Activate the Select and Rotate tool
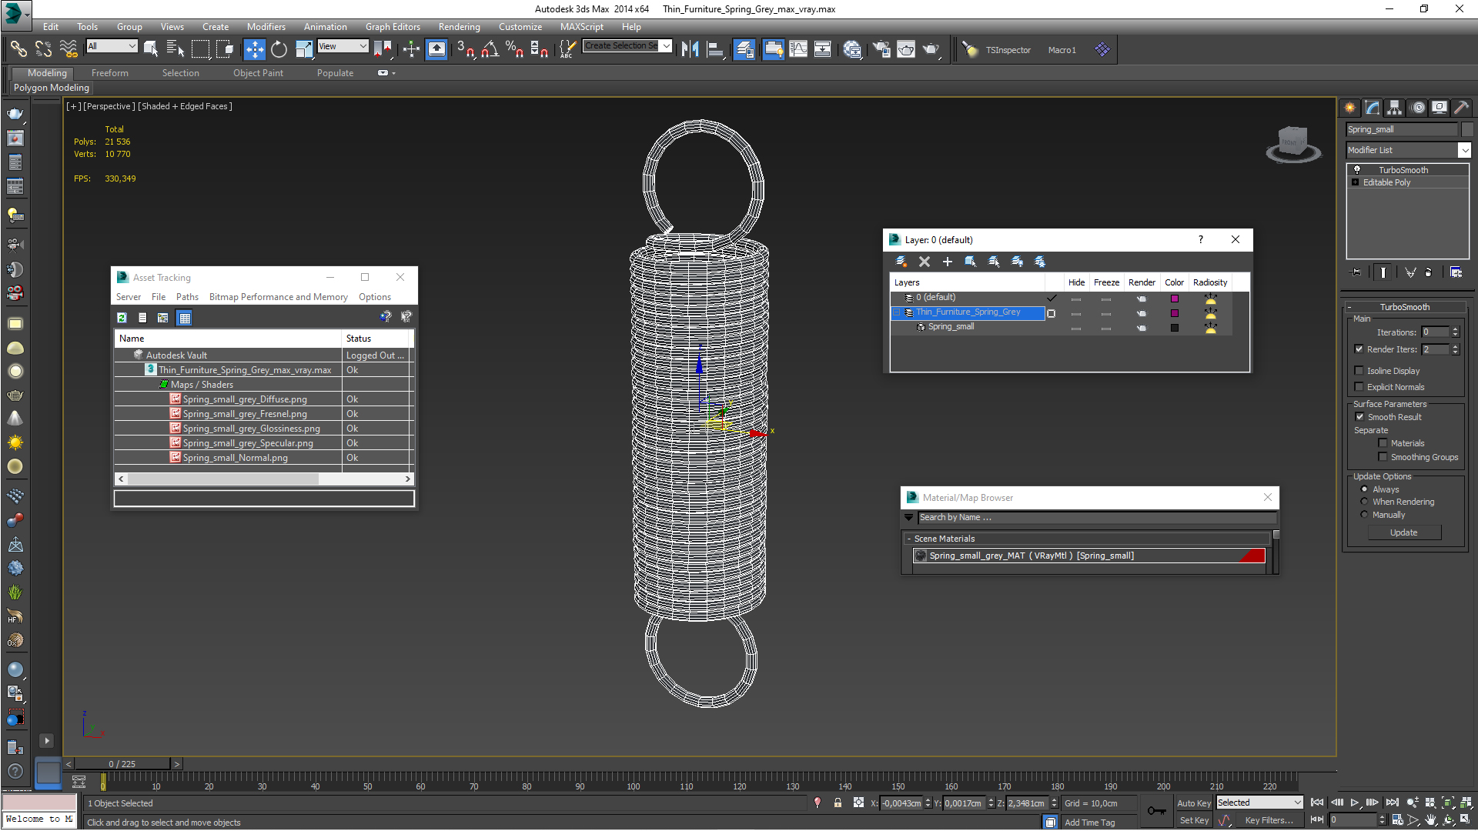The width and height of the screenshot is (1478, 831). [279, 49]
